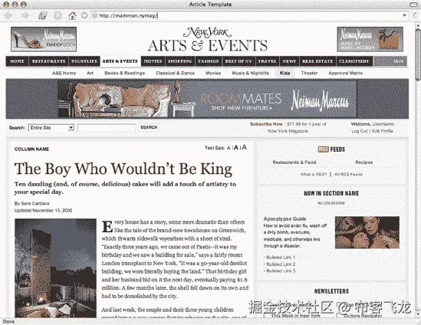Image resolution: width=421 pixels, height=325 pixels.
Task: Click the empty search text field
Action: tap(107, 128)
